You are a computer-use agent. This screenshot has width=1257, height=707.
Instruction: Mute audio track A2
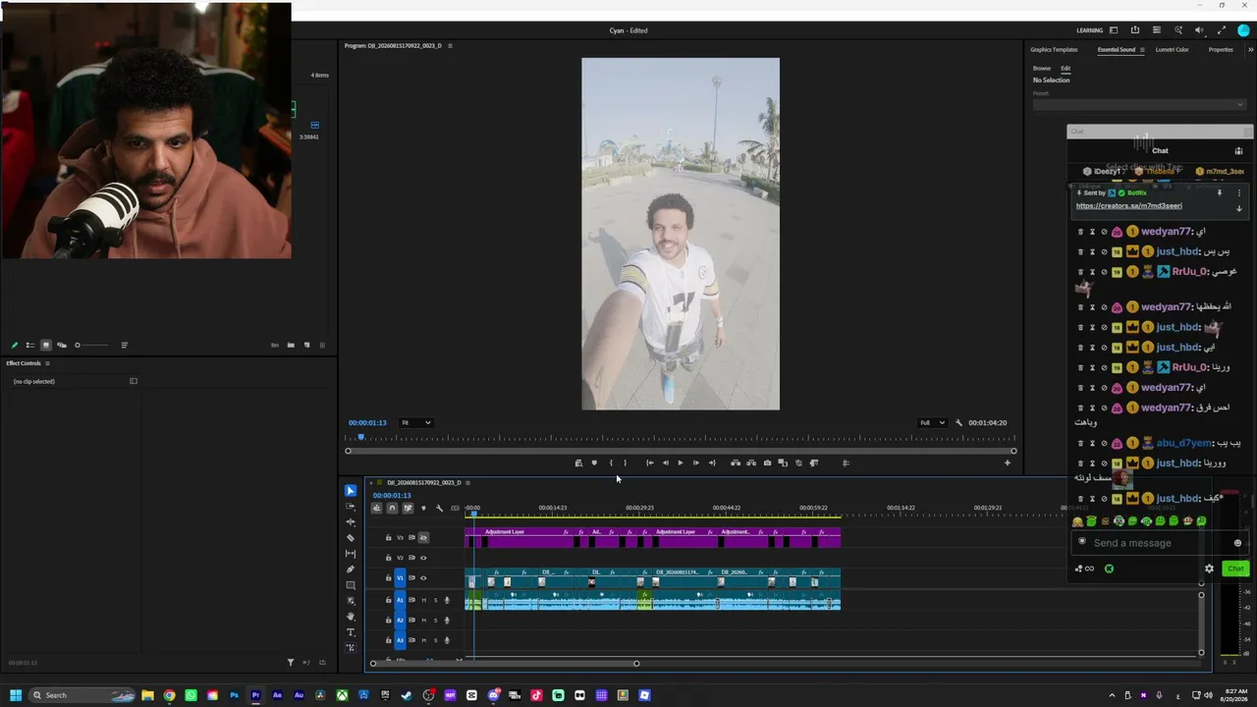coord(424,620)
